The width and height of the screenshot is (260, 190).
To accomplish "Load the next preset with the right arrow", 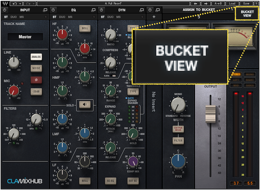I will tap(206, 3).
